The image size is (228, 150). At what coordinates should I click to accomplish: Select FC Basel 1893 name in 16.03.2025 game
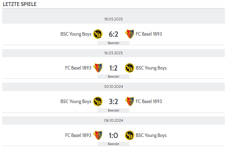(x=78, y=68)
